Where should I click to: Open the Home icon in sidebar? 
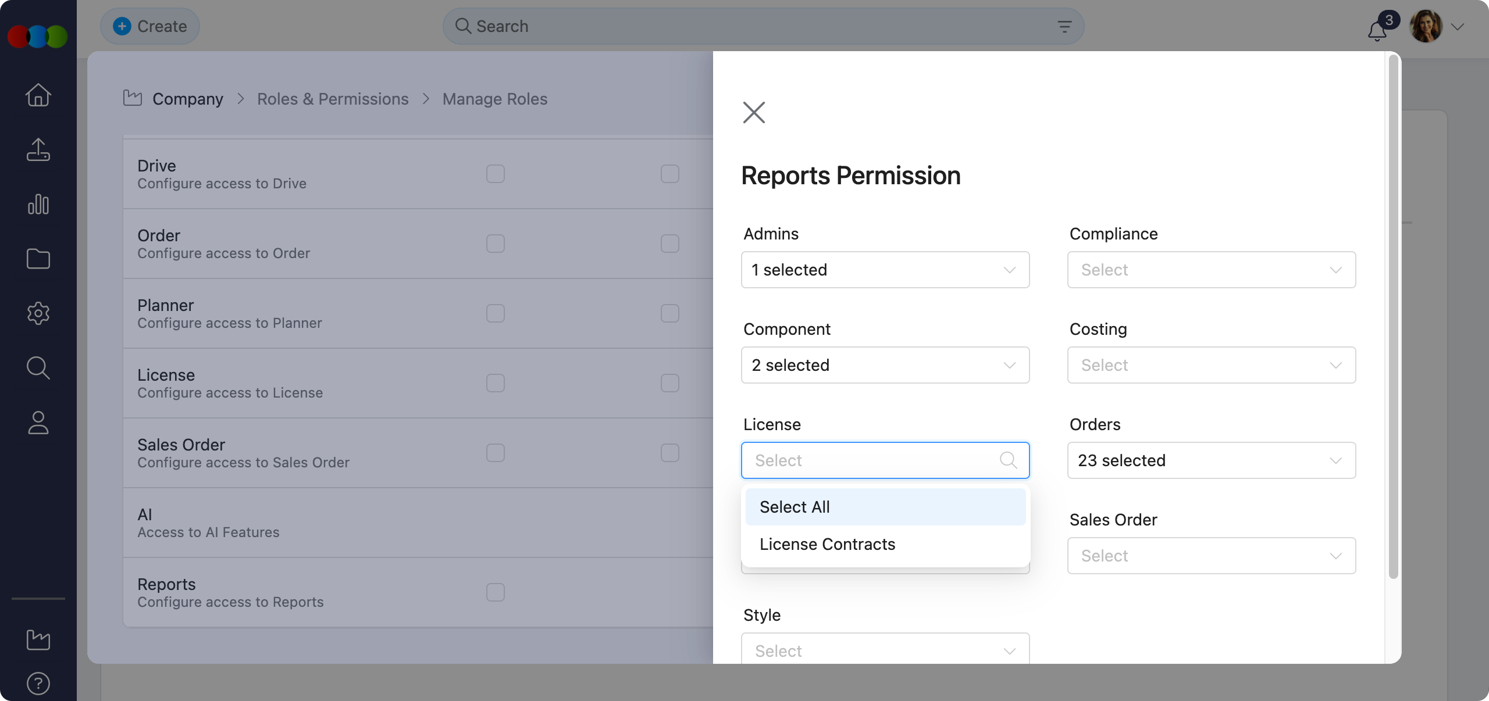[x=38, y=95]
